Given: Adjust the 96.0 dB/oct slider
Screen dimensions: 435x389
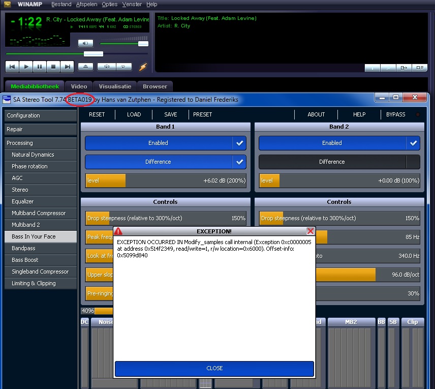Looking at the screenshot, I should [x=368, y=275].
